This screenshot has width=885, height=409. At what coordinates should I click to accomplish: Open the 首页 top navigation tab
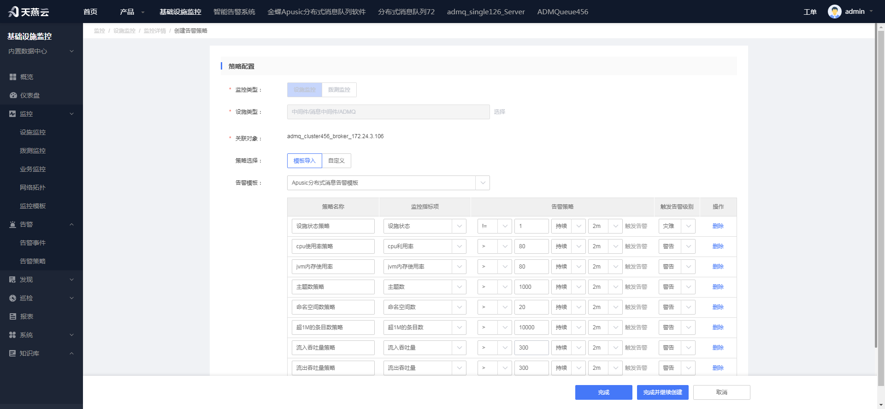click(90, 12)
